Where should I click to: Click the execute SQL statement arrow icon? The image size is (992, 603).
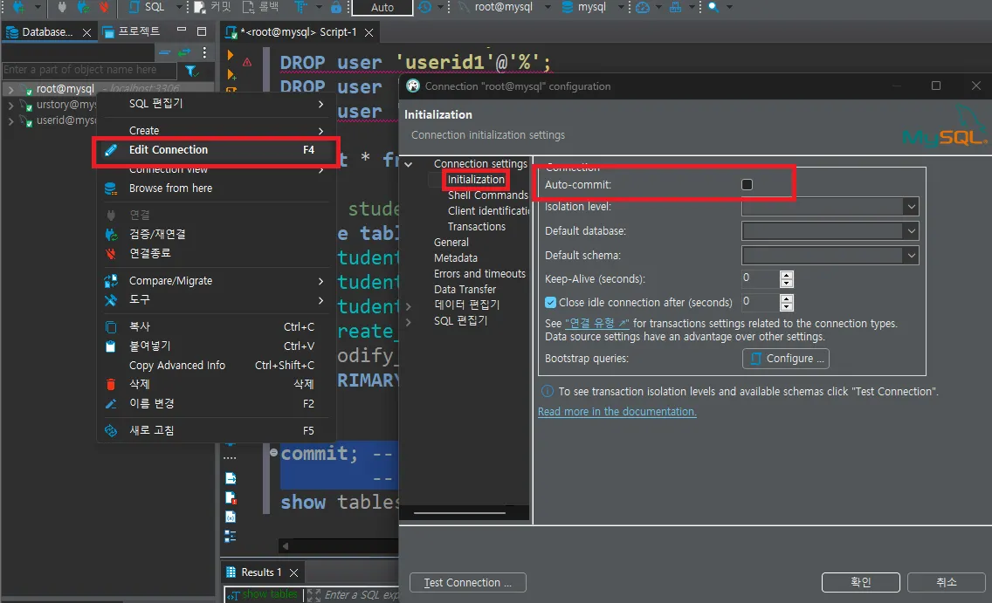[231, 55]
